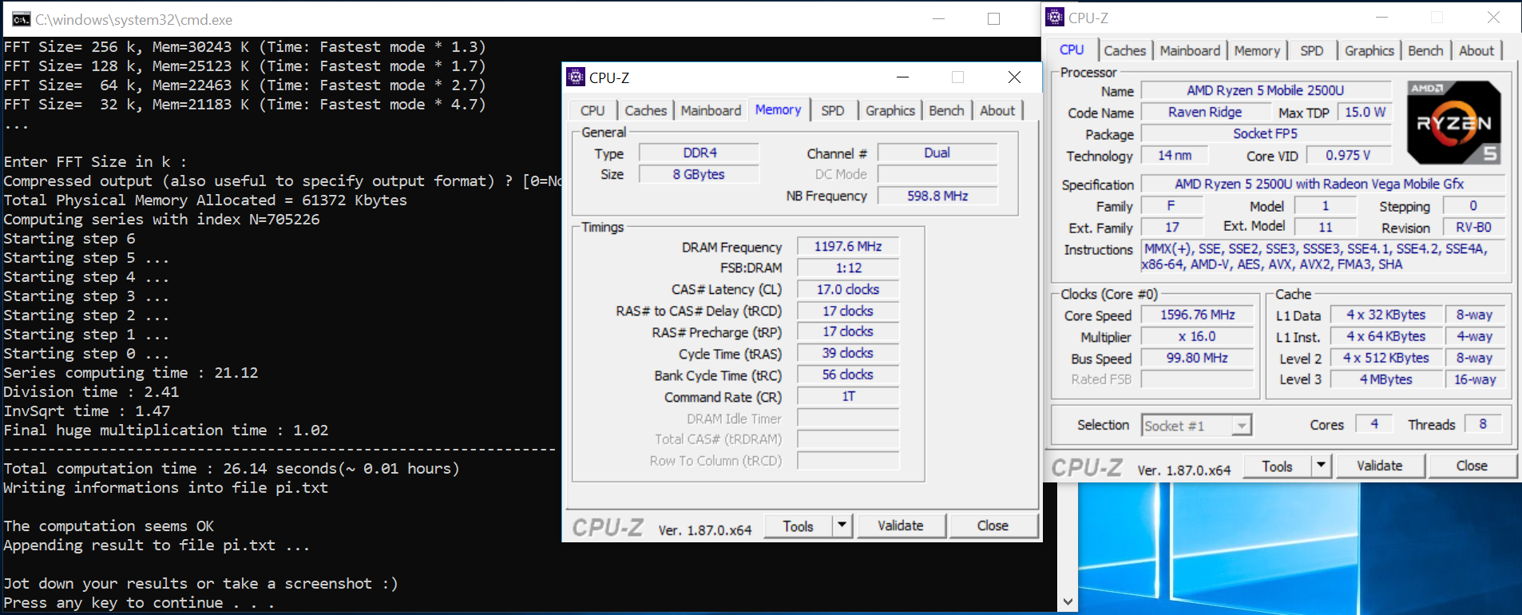Click Core VID value 0.975 V

click(x=1348, y=156)
